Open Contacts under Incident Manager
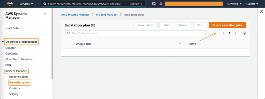The width and height of the screenshot is (265, 99). click(x=14, y=88)
